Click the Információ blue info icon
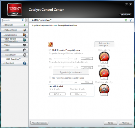 25,63
